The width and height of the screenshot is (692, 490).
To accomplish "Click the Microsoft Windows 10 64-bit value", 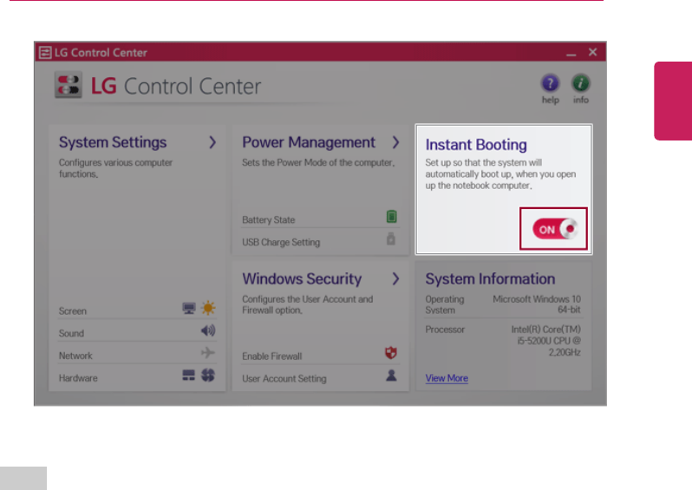I will pyautogui.click(x=537, y=304).
